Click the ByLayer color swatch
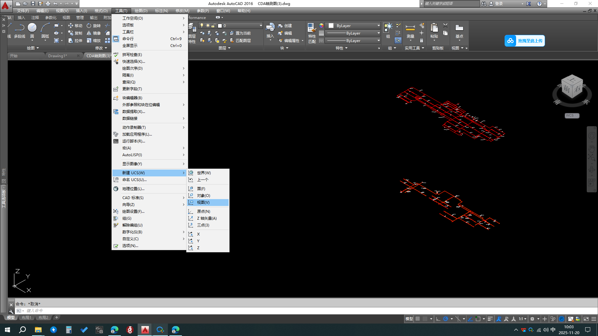Image resolution: width=598 pixels, height=336 pixels. click(331, 26)
